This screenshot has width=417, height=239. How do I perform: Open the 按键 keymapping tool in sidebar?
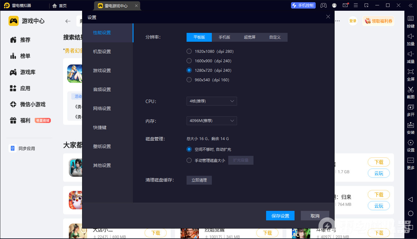[x=410, y=22]
